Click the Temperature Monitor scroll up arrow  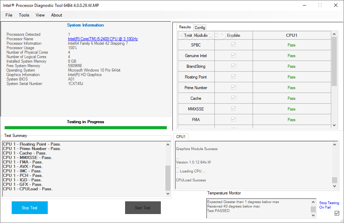313,202
